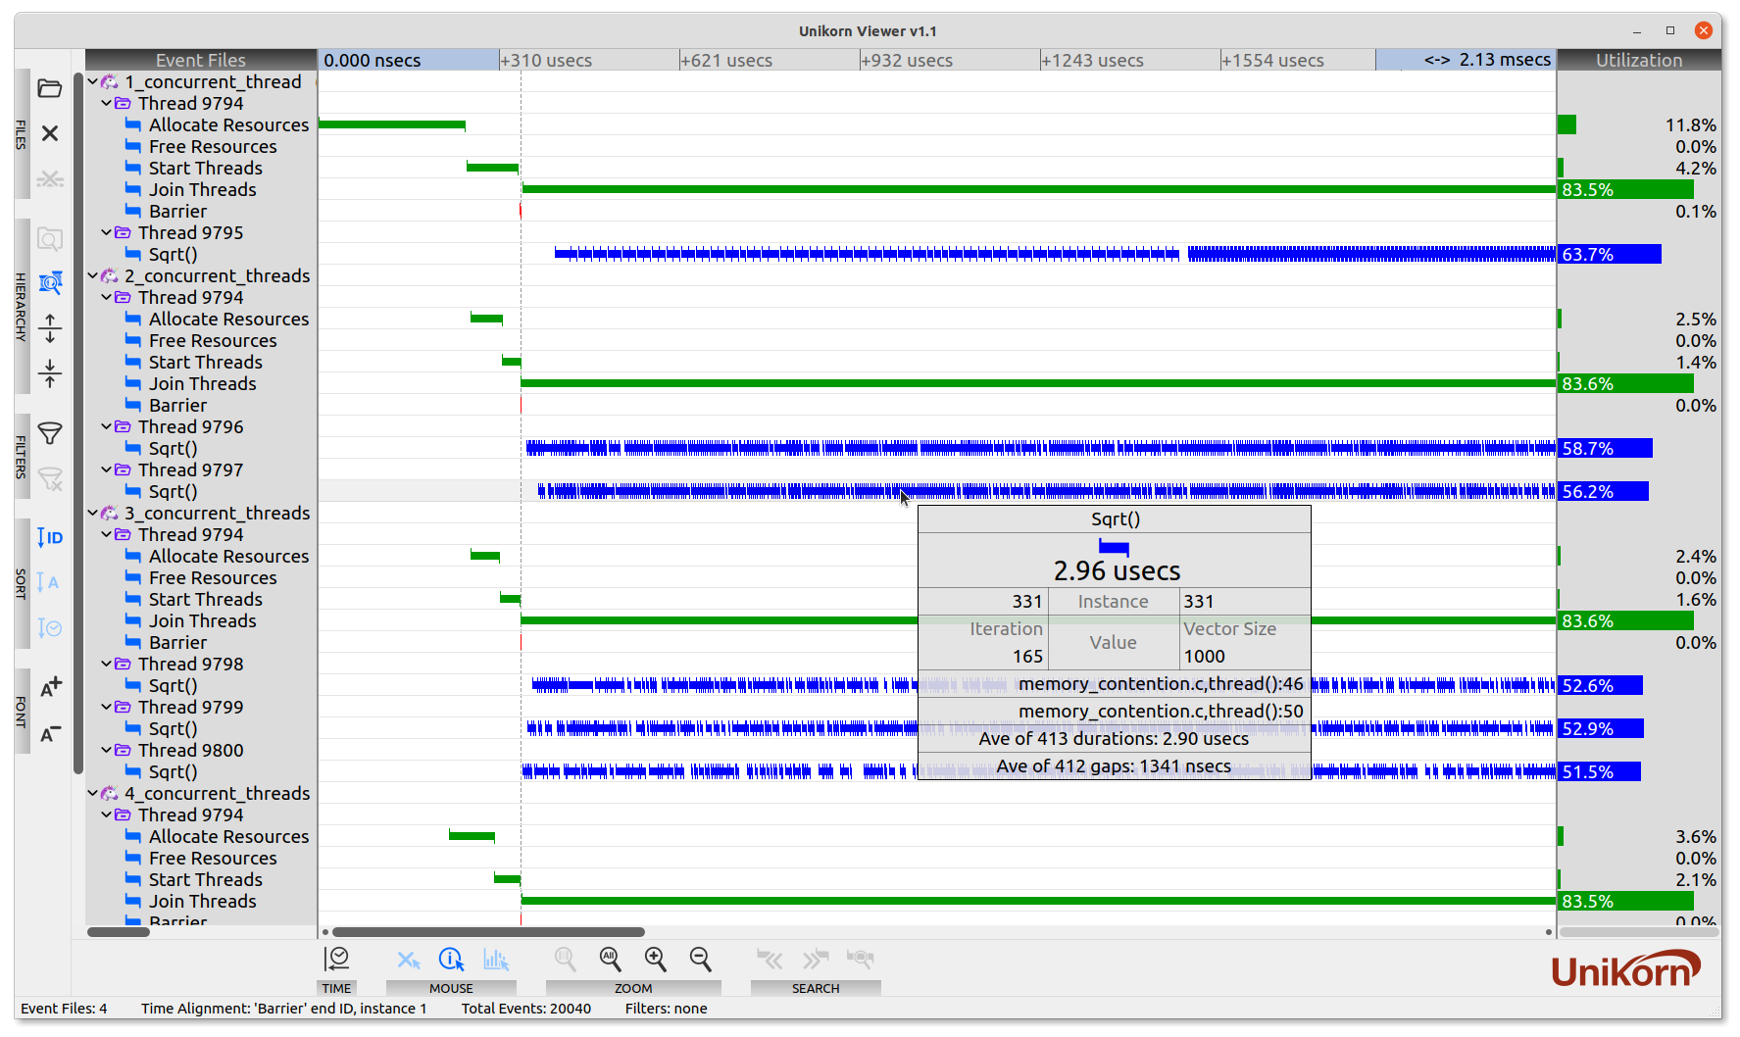Screen dimensions: 1740x1037
Task: Select Thread 9800 row
Action: [190, 751]
